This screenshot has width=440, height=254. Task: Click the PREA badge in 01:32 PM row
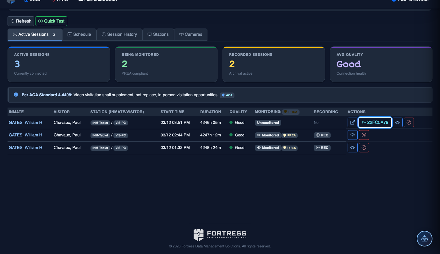click(x=290, y=148)
